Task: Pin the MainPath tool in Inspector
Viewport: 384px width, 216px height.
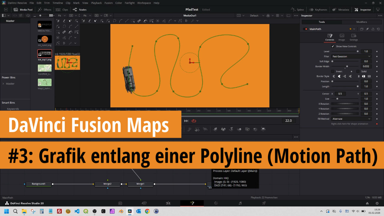Action: [x=367, y=29]
